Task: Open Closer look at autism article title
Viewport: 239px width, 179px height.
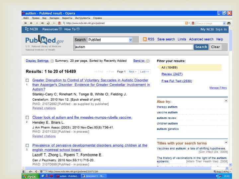Action: (82, 117)
